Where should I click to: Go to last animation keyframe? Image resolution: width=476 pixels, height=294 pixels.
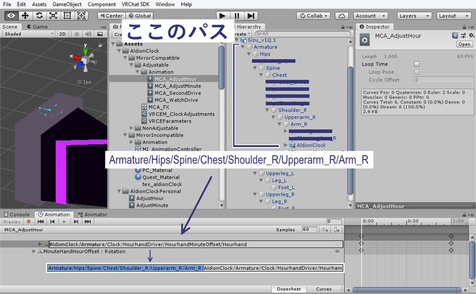88,221
